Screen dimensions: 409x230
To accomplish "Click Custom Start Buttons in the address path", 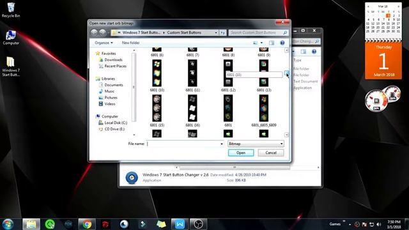I will (x=184, y=33).
